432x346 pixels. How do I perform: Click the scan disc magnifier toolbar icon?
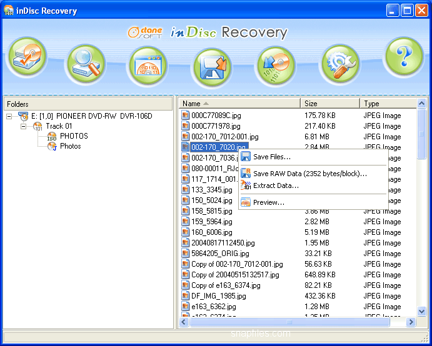click(x=86, y=64)
